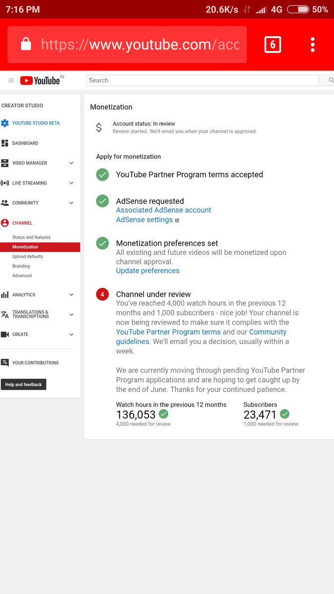Click the '23,471' subscribers value
Viewport: 334px width, 594px height.
click(260, 414)
